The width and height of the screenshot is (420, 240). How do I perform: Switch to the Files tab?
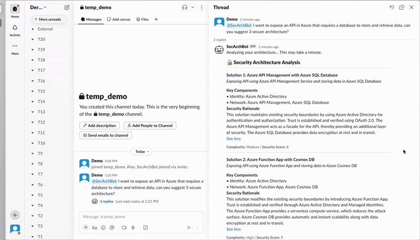[142, 19]
